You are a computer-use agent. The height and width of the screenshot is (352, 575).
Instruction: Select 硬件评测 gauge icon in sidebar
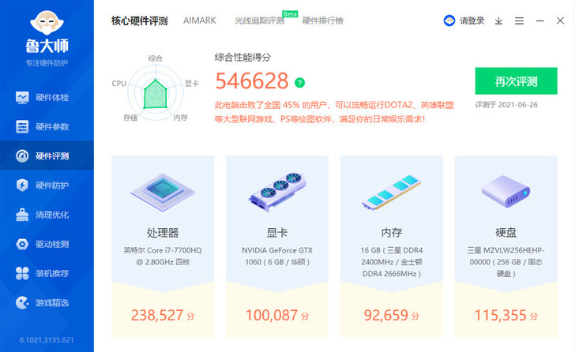point(22,156)
